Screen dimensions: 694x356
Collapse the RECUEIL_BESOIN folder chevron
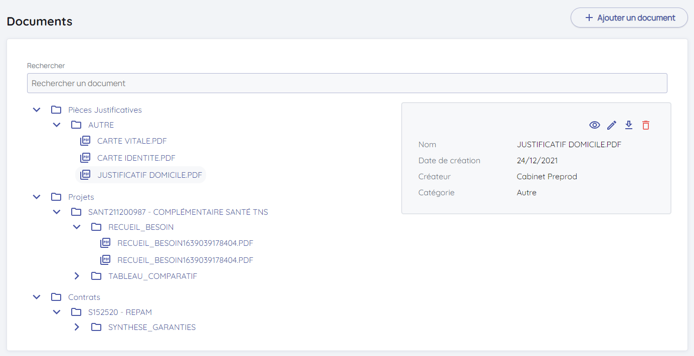[x=77, y=227]
